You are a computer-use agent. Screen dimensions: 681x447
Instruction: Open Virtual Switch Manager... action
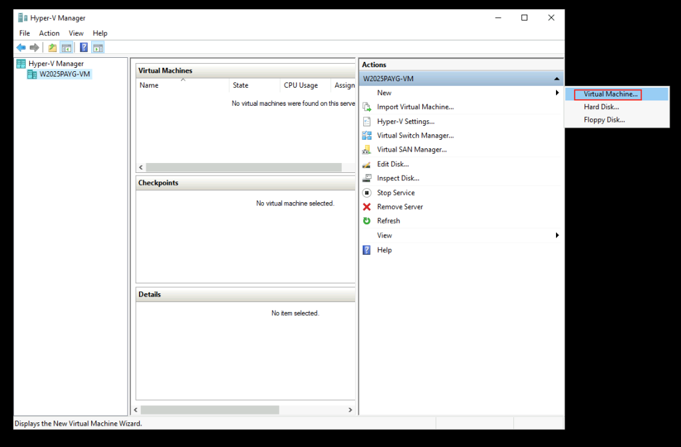point(415,136)
